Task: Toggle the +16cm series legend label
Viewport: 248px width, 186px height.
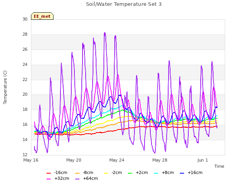Action: click(195, 172)
